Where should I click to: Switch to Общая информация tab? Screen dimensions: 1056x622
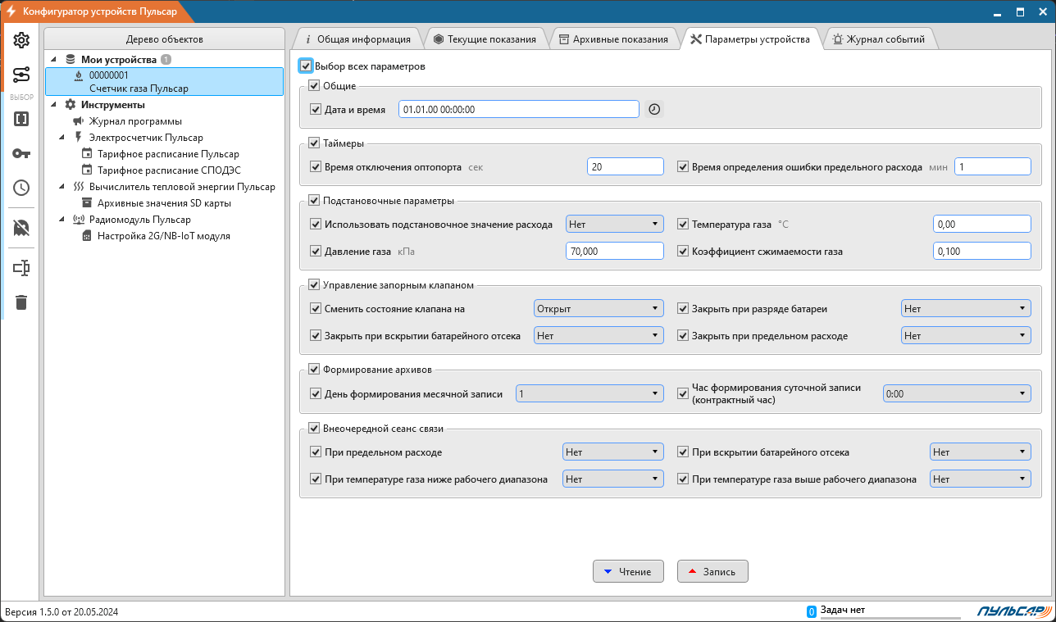click(x=357, y=39)
